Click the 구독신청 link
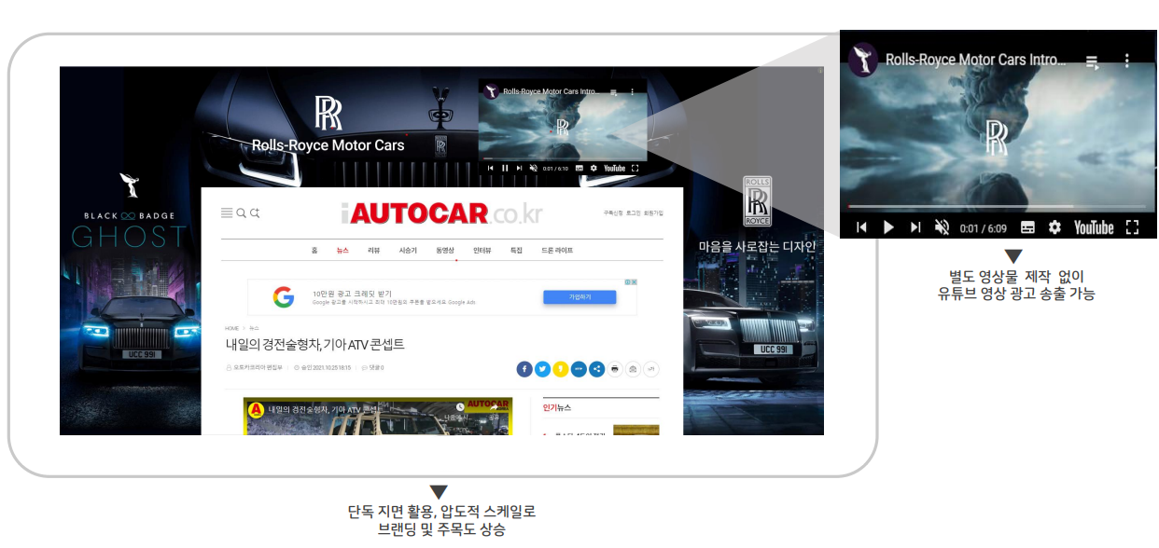 point(612,213)
